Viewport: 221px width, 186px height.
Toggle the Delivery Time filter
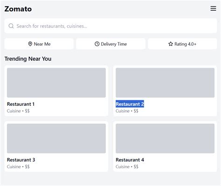[110, 44]
